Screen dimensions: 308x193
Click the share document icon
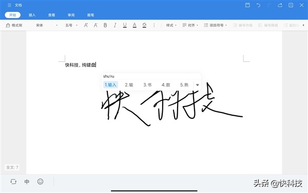tap(280, 5)
